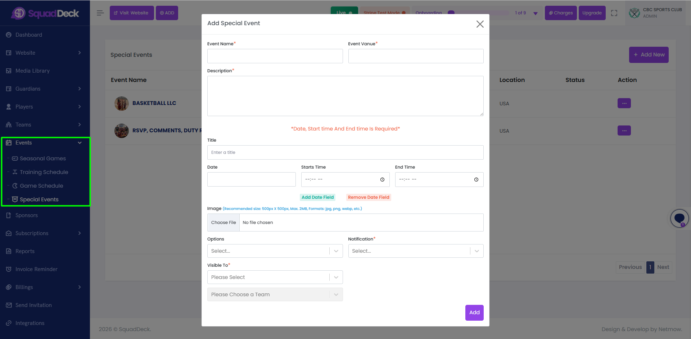This screenshot has height=339, width=691.
Task: Toggle the hamburger sidebar menu icon
Action: [x=100, y=13]
